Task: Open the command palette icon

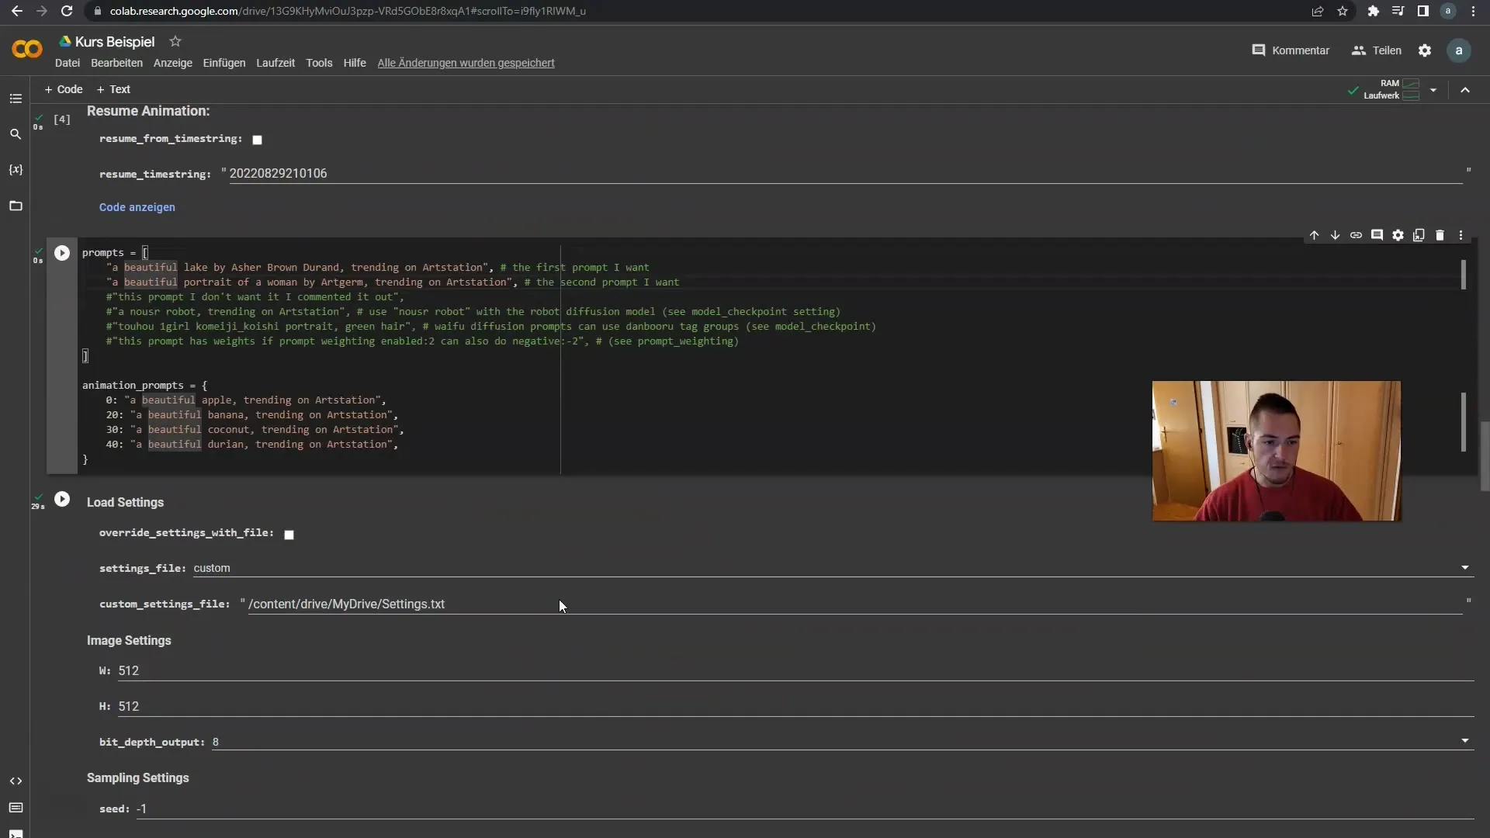Action: (16, 808)
